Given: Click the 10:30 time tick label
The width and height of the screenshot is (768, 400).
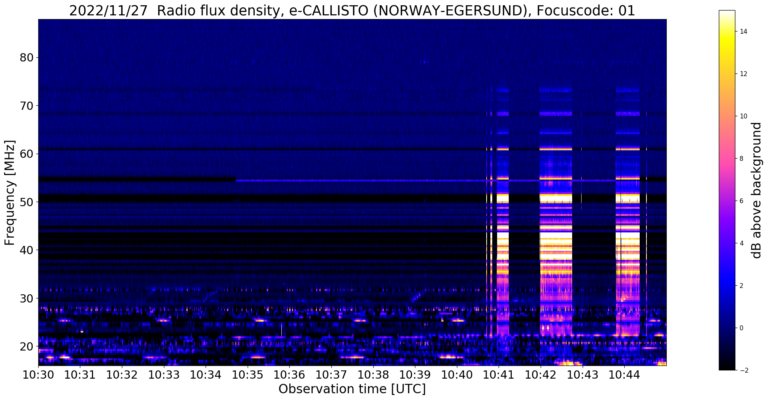Looking at the screenshot, I should [38, 375].
